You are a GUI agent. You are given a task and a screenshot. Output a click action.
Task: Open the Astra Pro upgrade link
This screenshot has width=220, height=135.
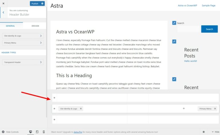[x=78, y=132]
